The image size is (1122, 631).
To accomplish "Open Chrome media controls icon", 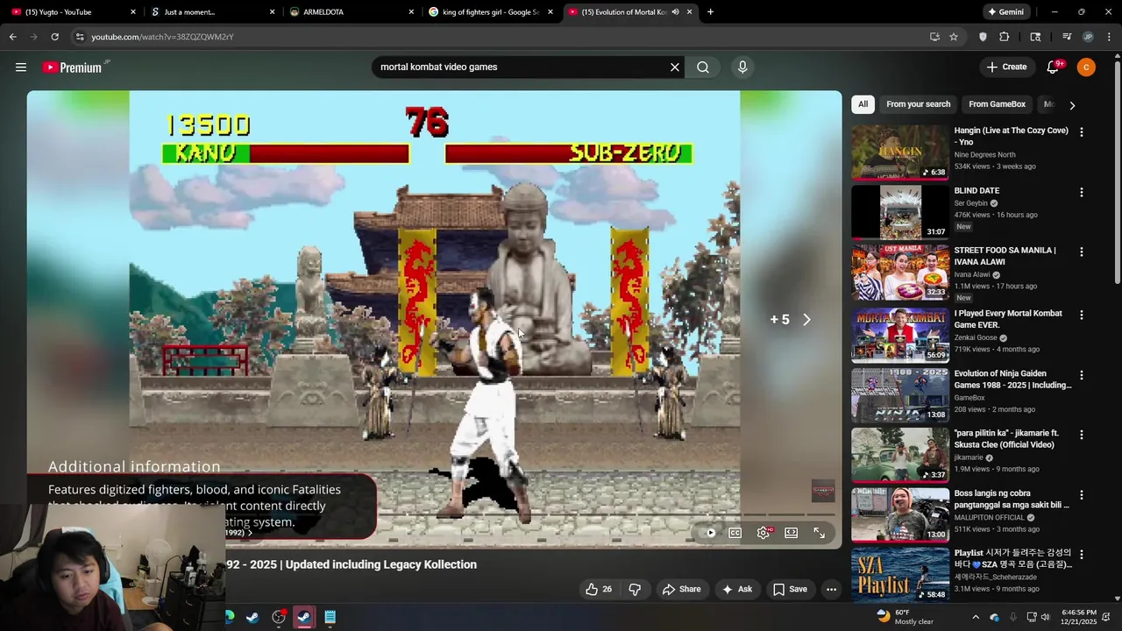I will 1067,37.
